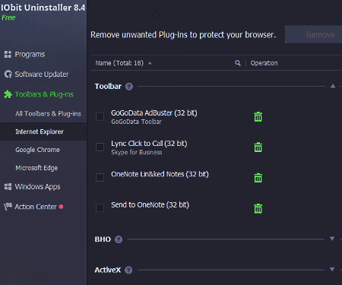Tick the Lync Click to Call checkbox

100,147
